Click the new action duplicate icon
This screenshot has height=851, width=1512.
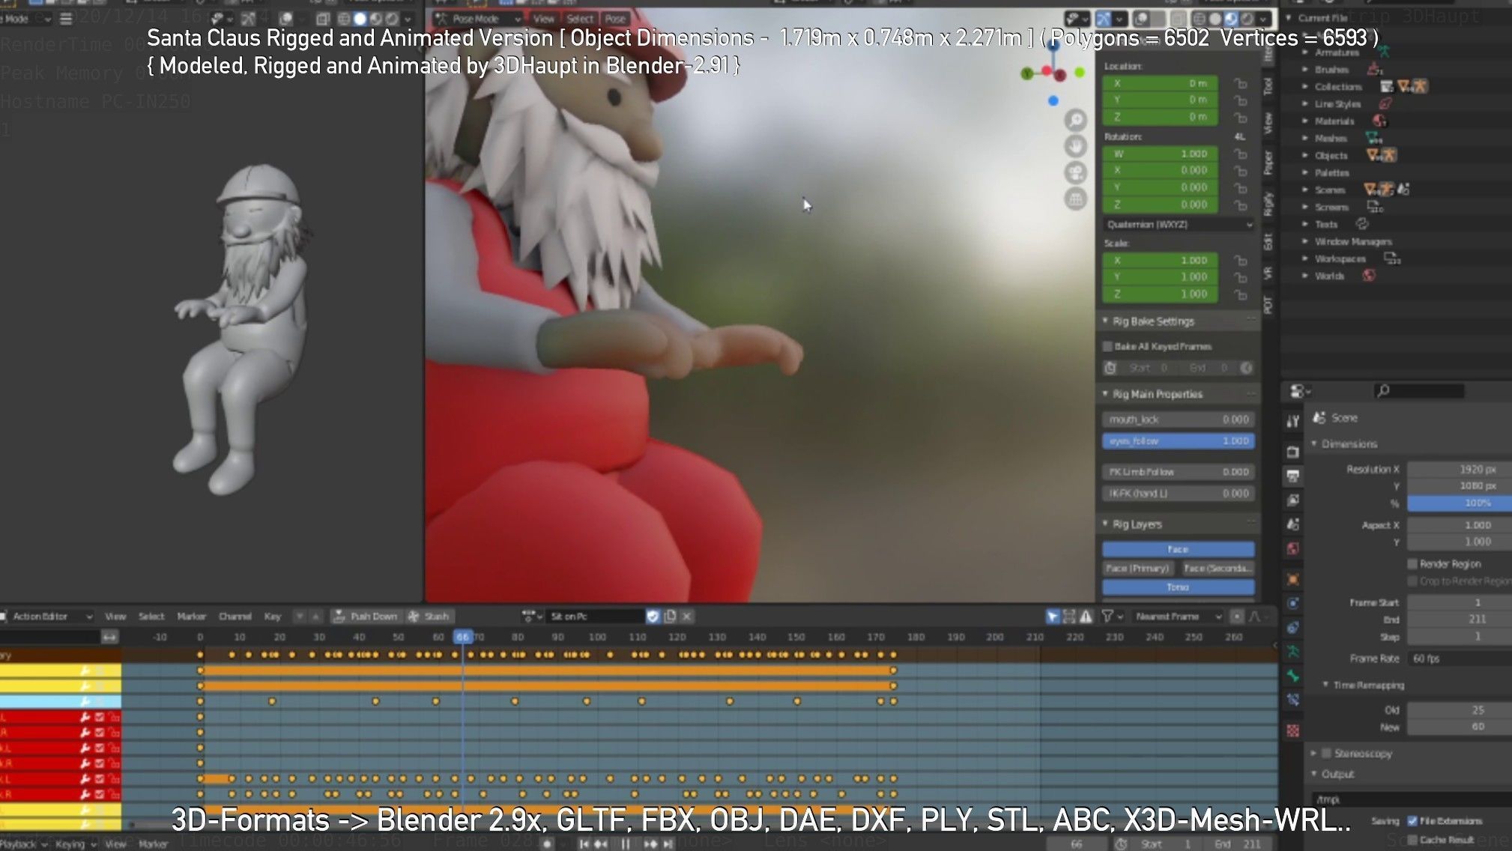[x=670, y=617]
